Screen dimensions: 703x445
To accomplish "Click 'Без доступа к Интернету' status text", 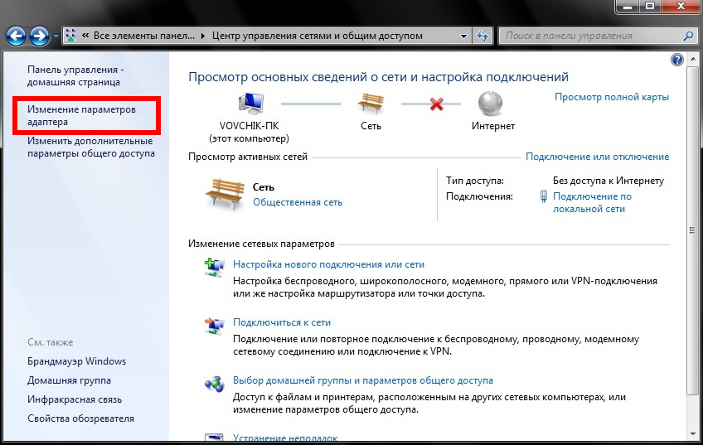I will coord(608,181).
